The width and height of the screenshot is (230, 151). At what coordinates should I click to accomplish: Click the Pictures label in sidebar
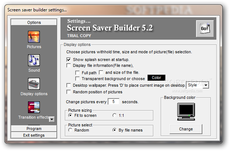point(34,47)
